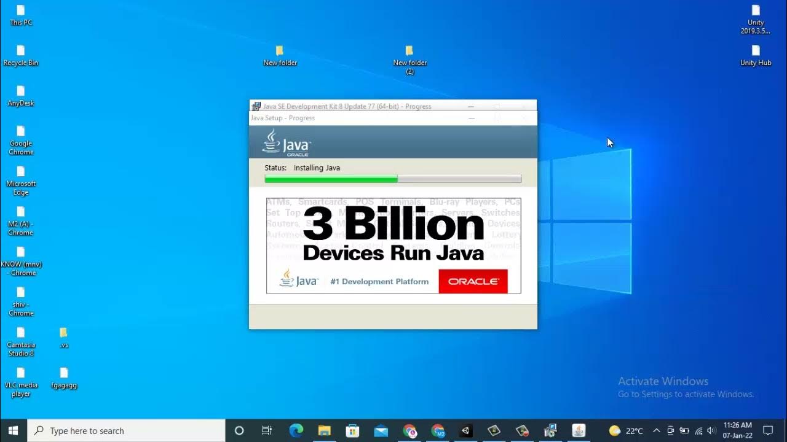Open the battery status tray icon
The width and height of the screenshot is (787, 442).
[x=684, y=430]
